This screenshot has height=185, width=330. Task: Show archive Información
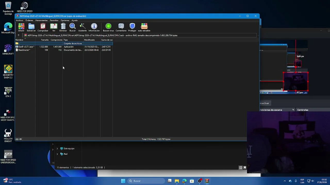coord(94,27)
